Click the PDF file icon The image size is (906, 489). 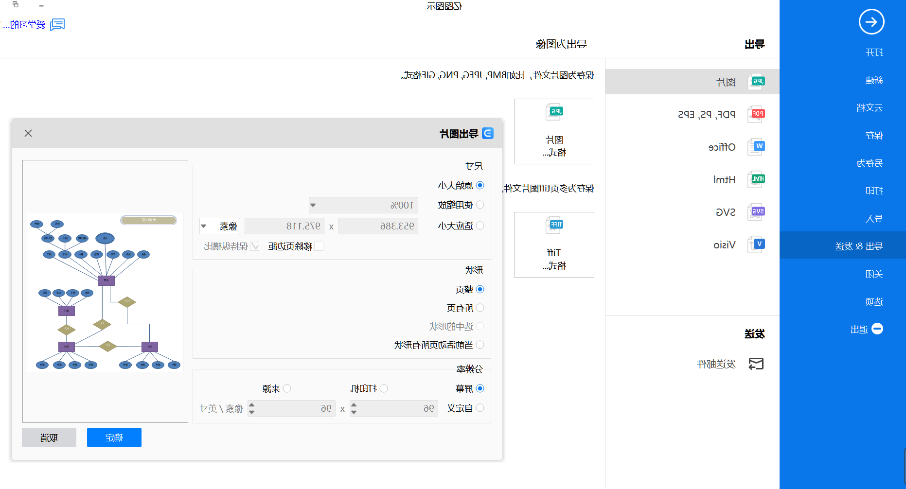pyautogui.click(x=756, y=114)
